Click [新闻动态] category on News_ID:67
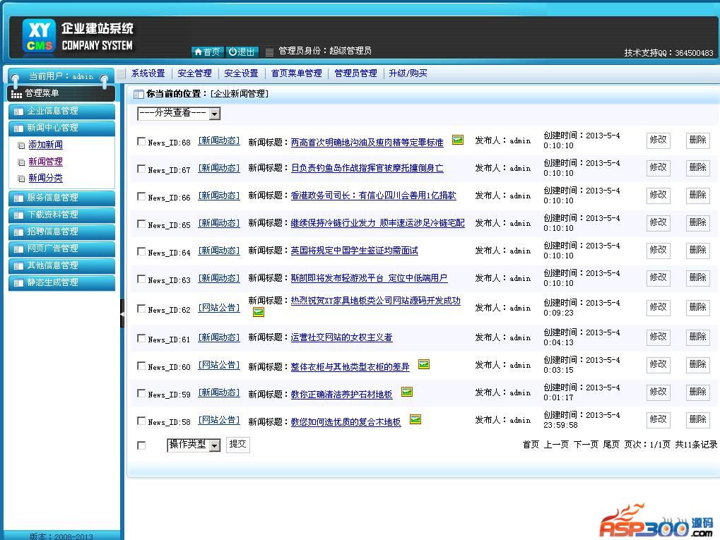 click(x=219, y=168)
